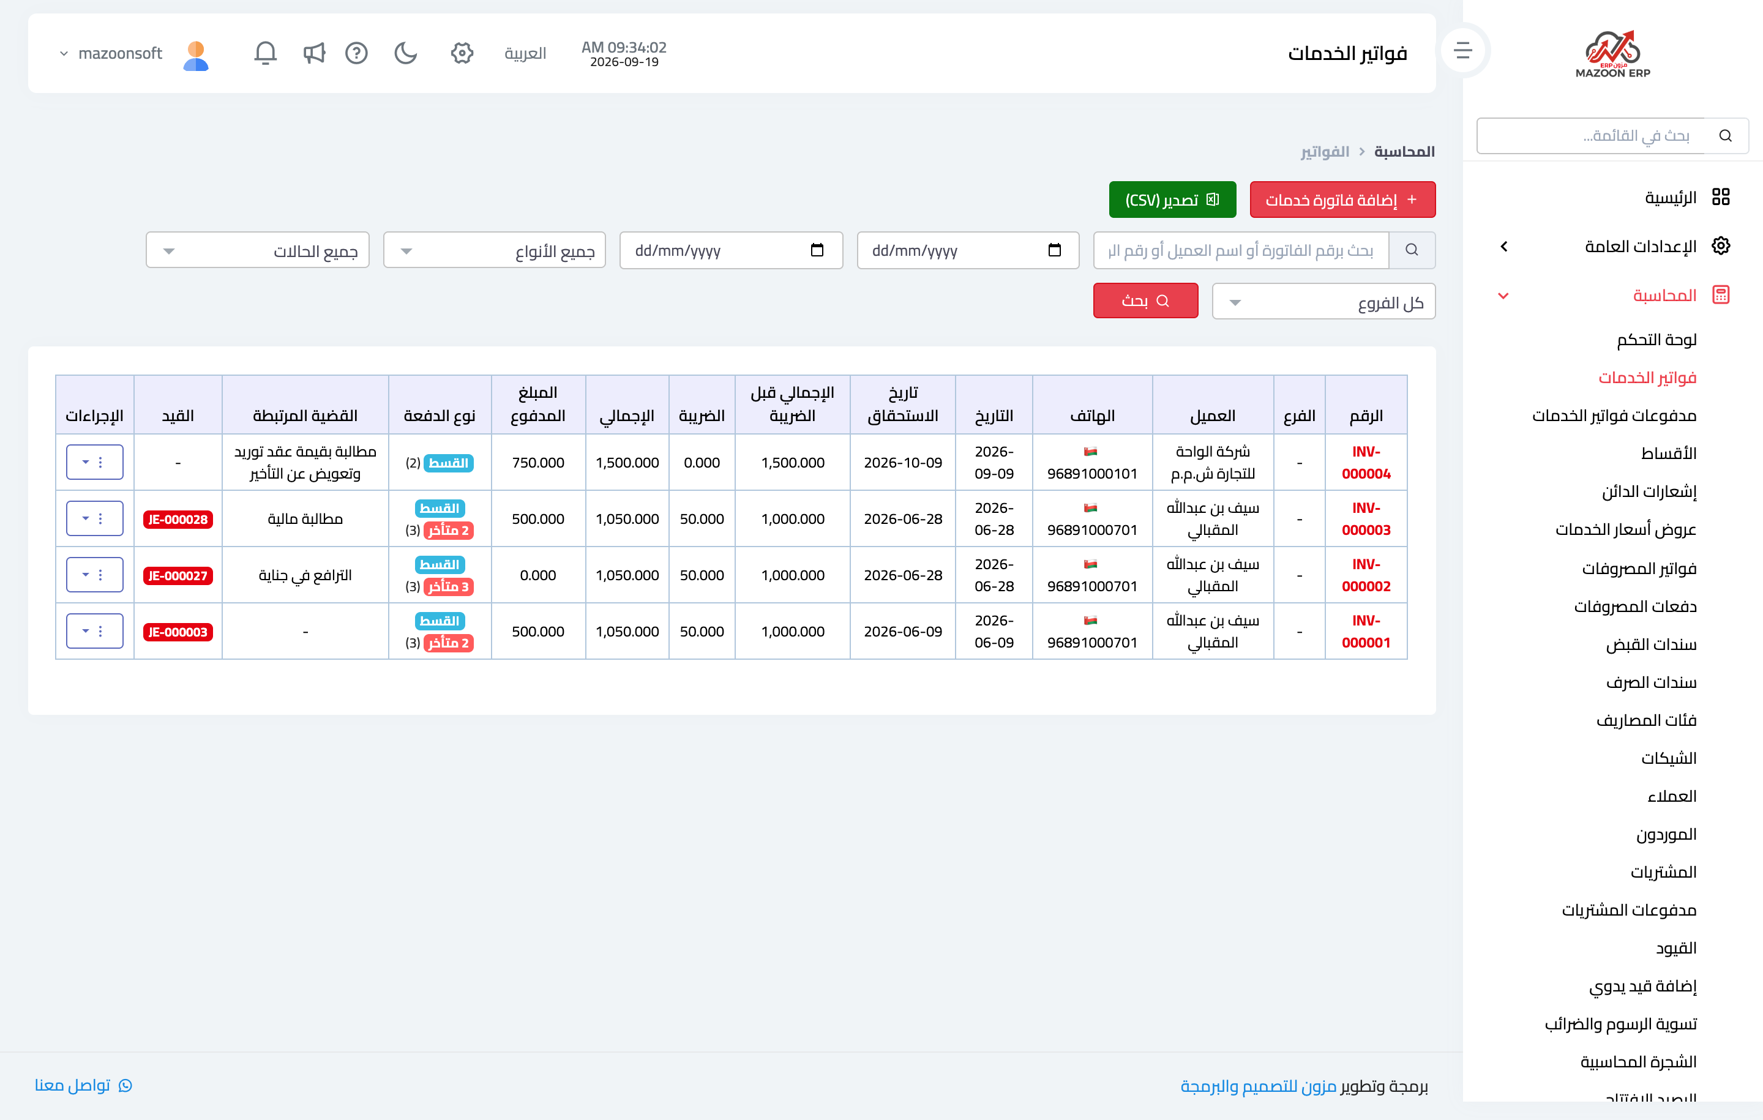Click the red بحث search button
This screenshot has width=1763, height=1120.
[x=1146, y=301]
